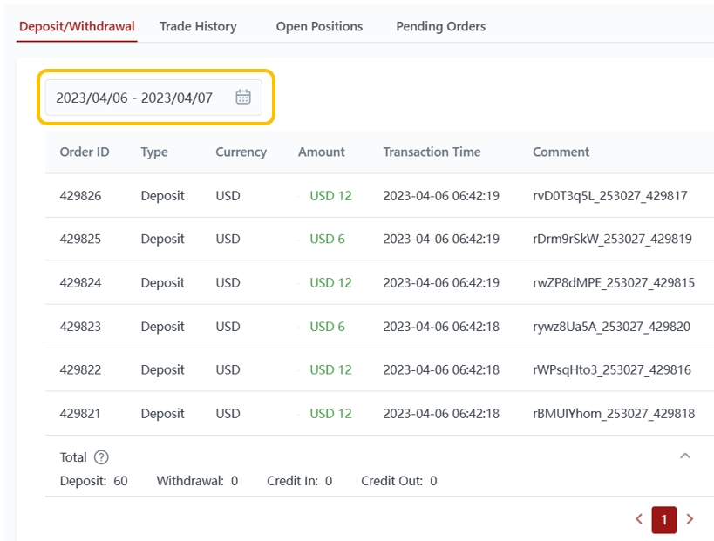Screen dimensions: 714x541
Task: Go to next page arrow
Action: point(690,519)
